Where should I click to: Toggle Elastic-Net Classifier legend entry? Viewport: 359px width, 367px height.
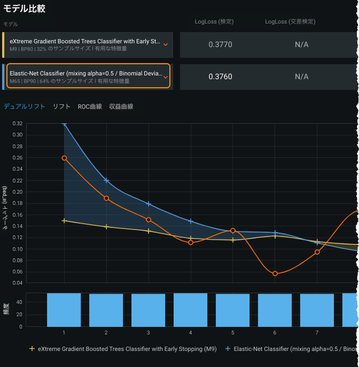(291, 349)
